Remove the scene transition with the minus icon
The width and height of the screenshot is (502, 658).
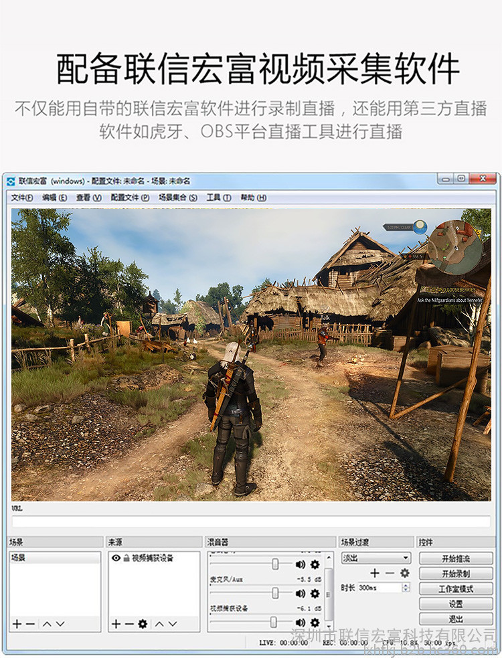(390, 573)
